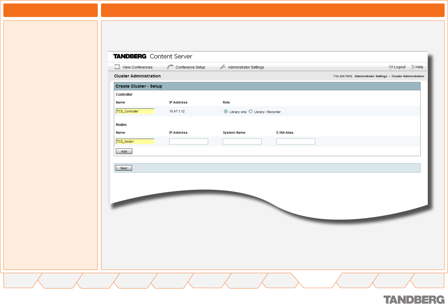The width and height of the screenshot is (448, 304).
Task: Click the Administrator Settings wrench icon
Action: click(x=223, y=67)
